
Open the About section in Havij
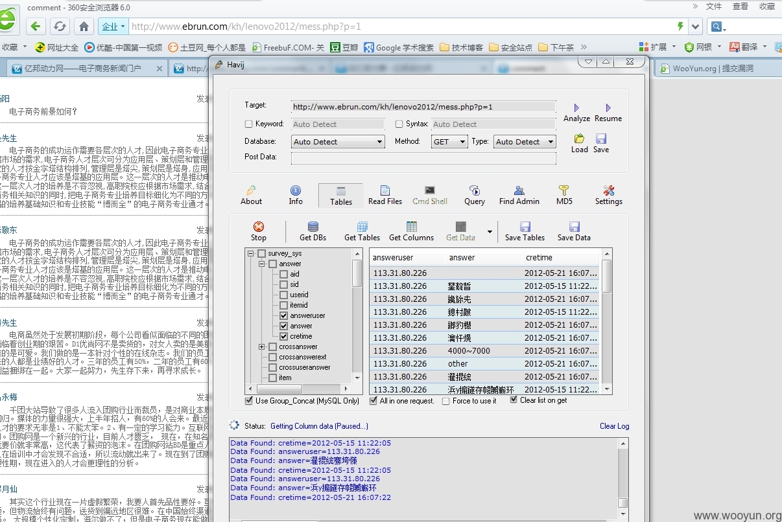click(251, 195)
